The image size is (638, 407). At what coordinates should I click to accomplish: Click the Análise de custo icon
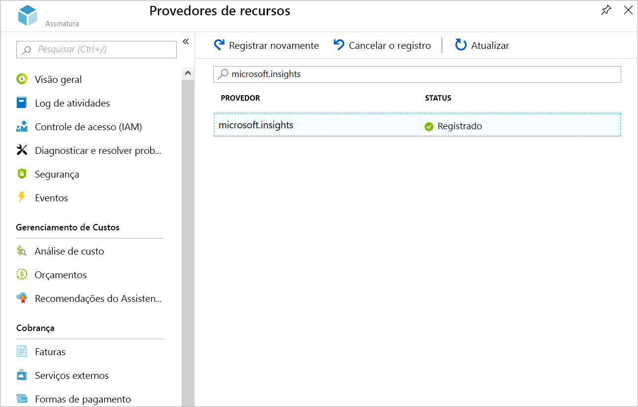click(x=22, y=251)
